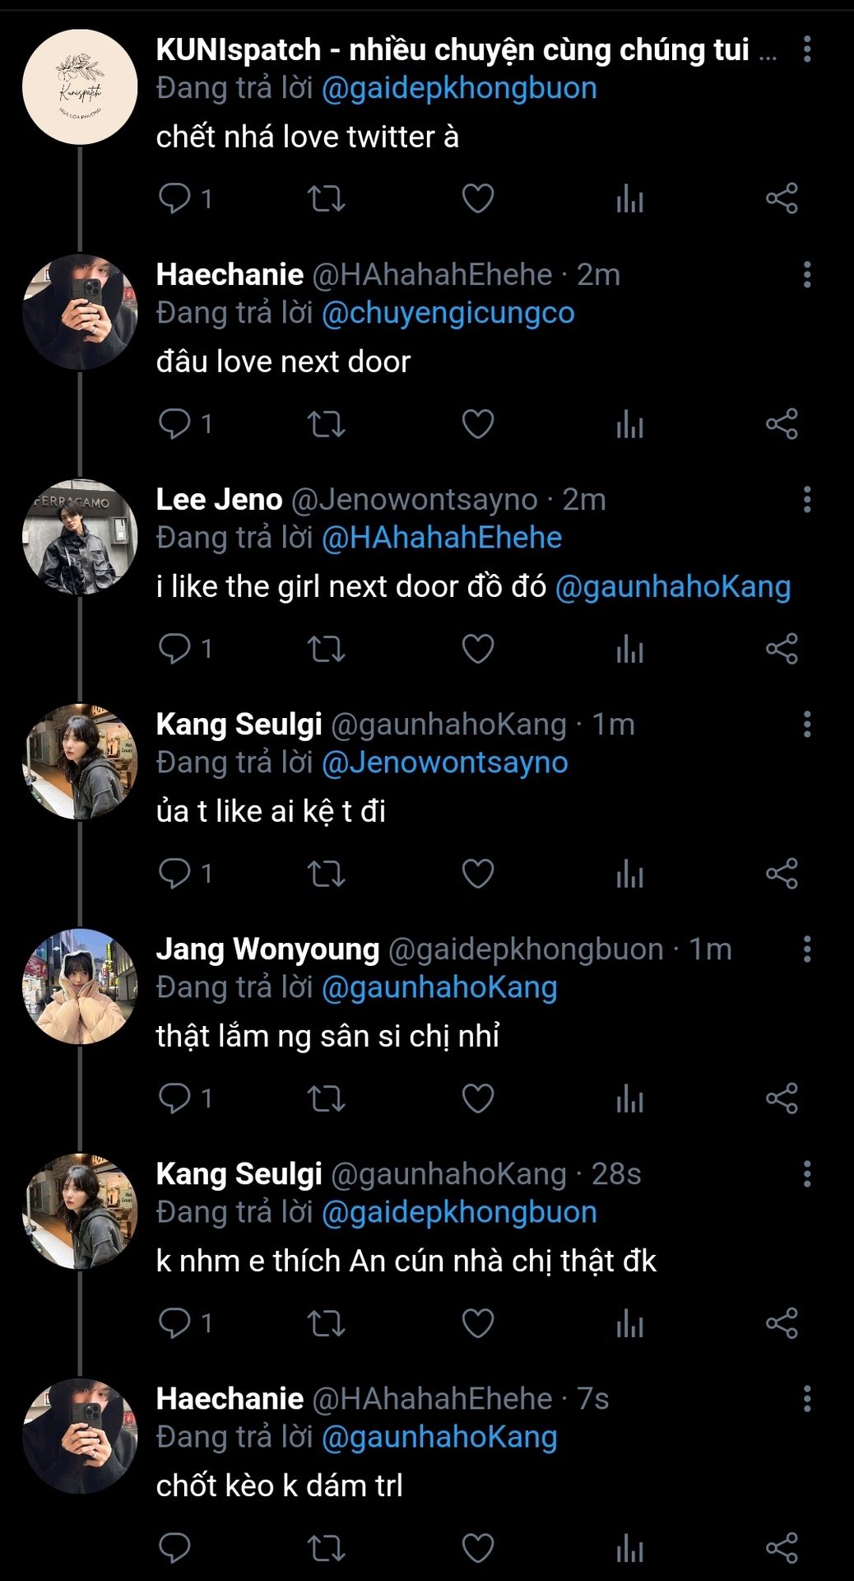Open @chuyengicungco reply-to link
Image resolution: width=854 pixels, height=1581 pixels.
pyautogui.click(x=448, y=313)
